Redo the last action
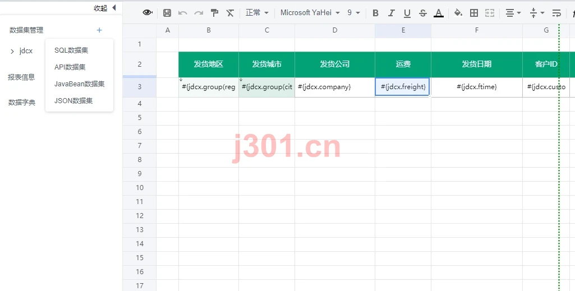575x291 pixels. [199, 13]
